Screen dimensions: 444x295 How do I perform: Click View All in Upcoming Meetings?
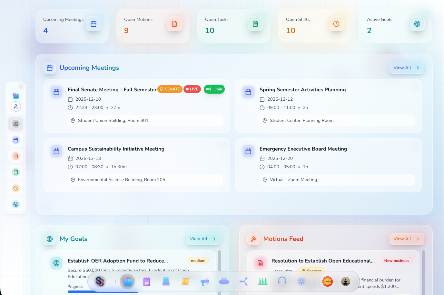[407, 68]
